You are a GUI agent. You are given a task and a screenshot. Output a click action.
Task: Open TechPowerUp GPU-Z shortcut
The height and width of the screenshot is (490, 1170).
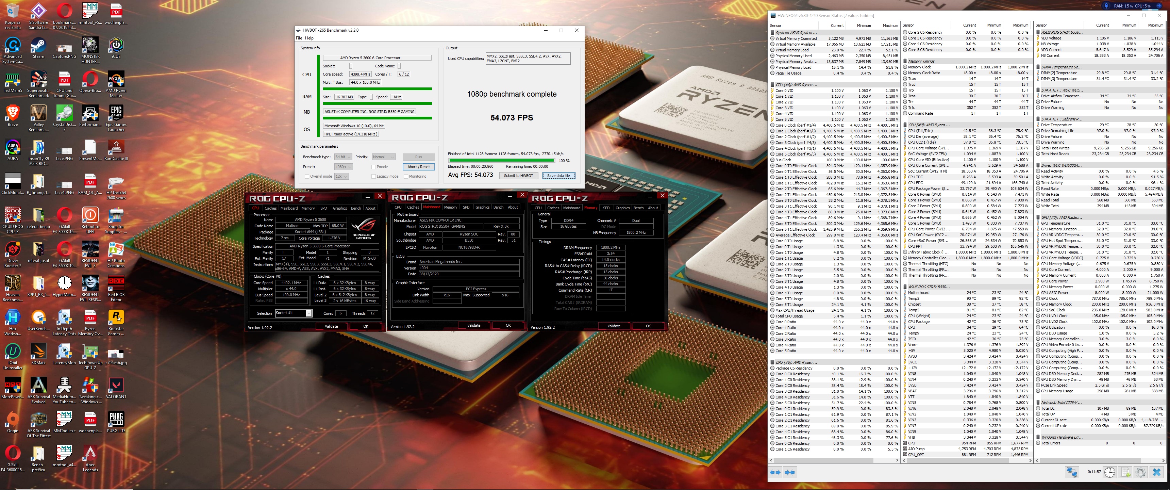[x=90, y=357]
